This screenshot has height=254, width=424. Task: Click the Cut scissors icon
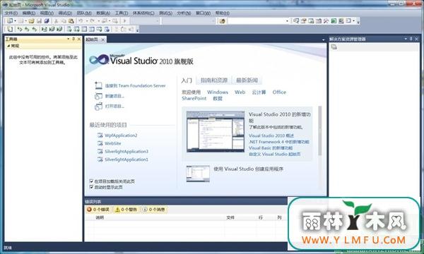[x=57, y=20]
